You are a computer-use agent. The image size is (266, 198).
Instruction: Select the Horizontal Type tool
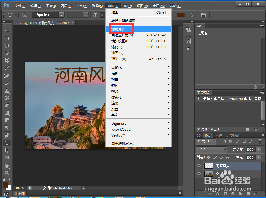(7, 143)
